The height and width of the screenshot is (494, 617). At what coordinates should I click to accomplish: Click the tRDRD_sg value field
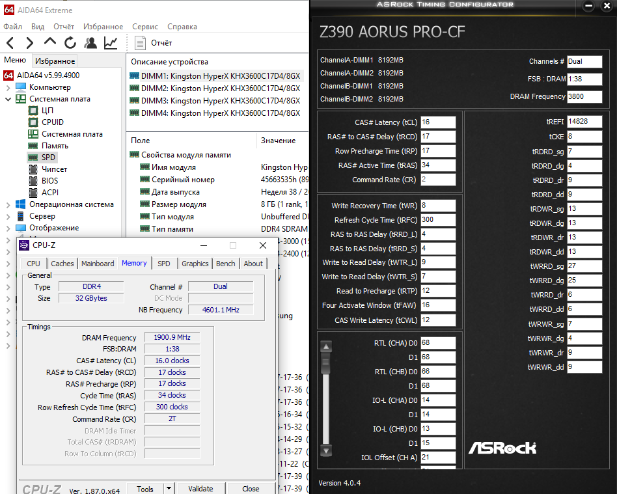point(584,152)
